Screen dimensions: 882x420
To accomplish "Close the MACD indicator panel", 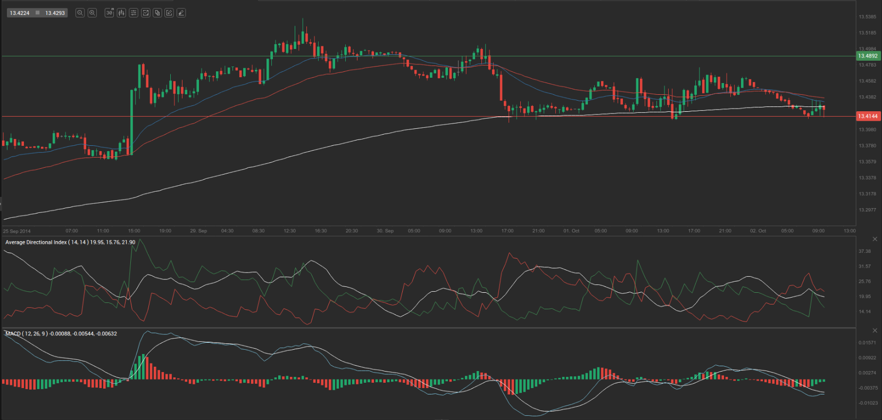I will tap(875, 331).
